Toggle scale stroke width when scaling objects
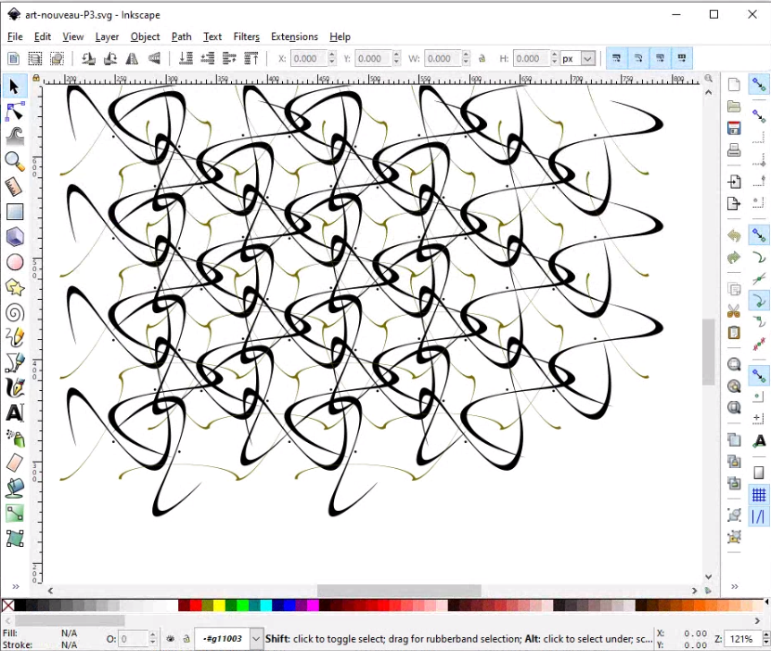The image size is (771, 651). pyautogui.click(x=617, y=58)
